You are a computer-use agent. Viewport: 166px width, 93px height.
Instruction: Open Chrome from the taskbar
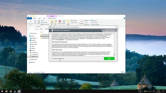11,91
